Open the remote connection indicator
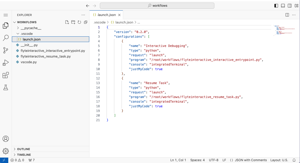The height and width of the screenshot is (163, 300). [3, 160]
